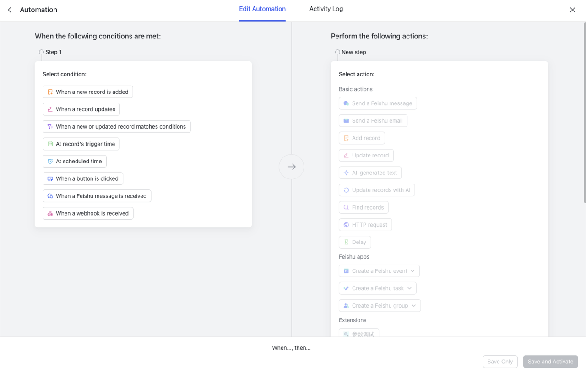
Task: Click the Add record icon
Action: click(x=347, y=138)
